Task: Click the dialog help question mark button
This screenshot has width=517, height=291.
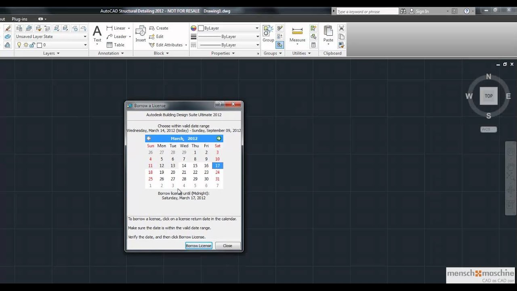Action: point(219,104)
